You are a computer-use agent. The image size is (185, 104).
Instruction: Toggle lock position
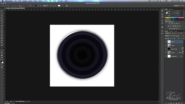[173, 38]
